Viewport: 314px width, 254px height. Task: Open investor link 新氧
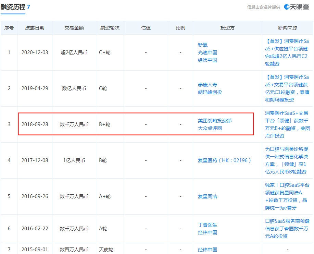pyautogui.click(x=203, y=45)
